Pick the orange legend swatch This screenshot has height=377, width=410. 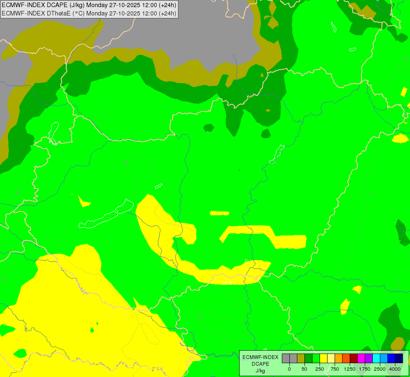click(339, 358)
